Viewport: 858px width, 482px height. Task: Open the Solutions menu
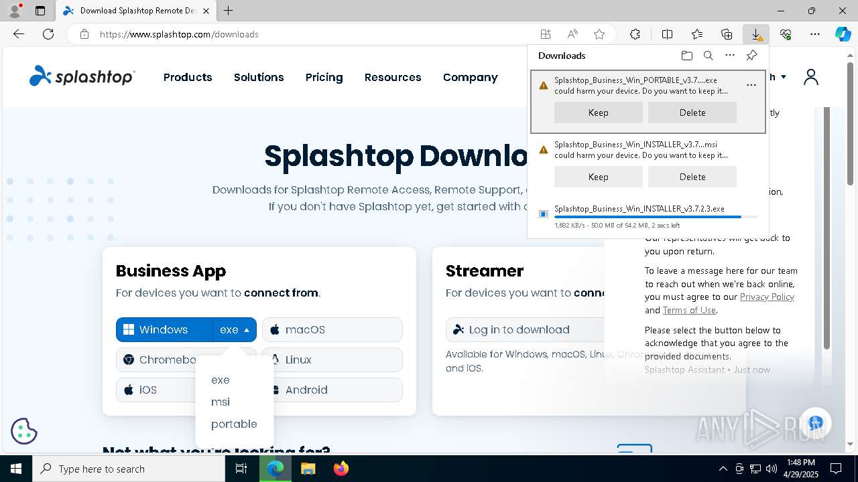tap(259, 78)
